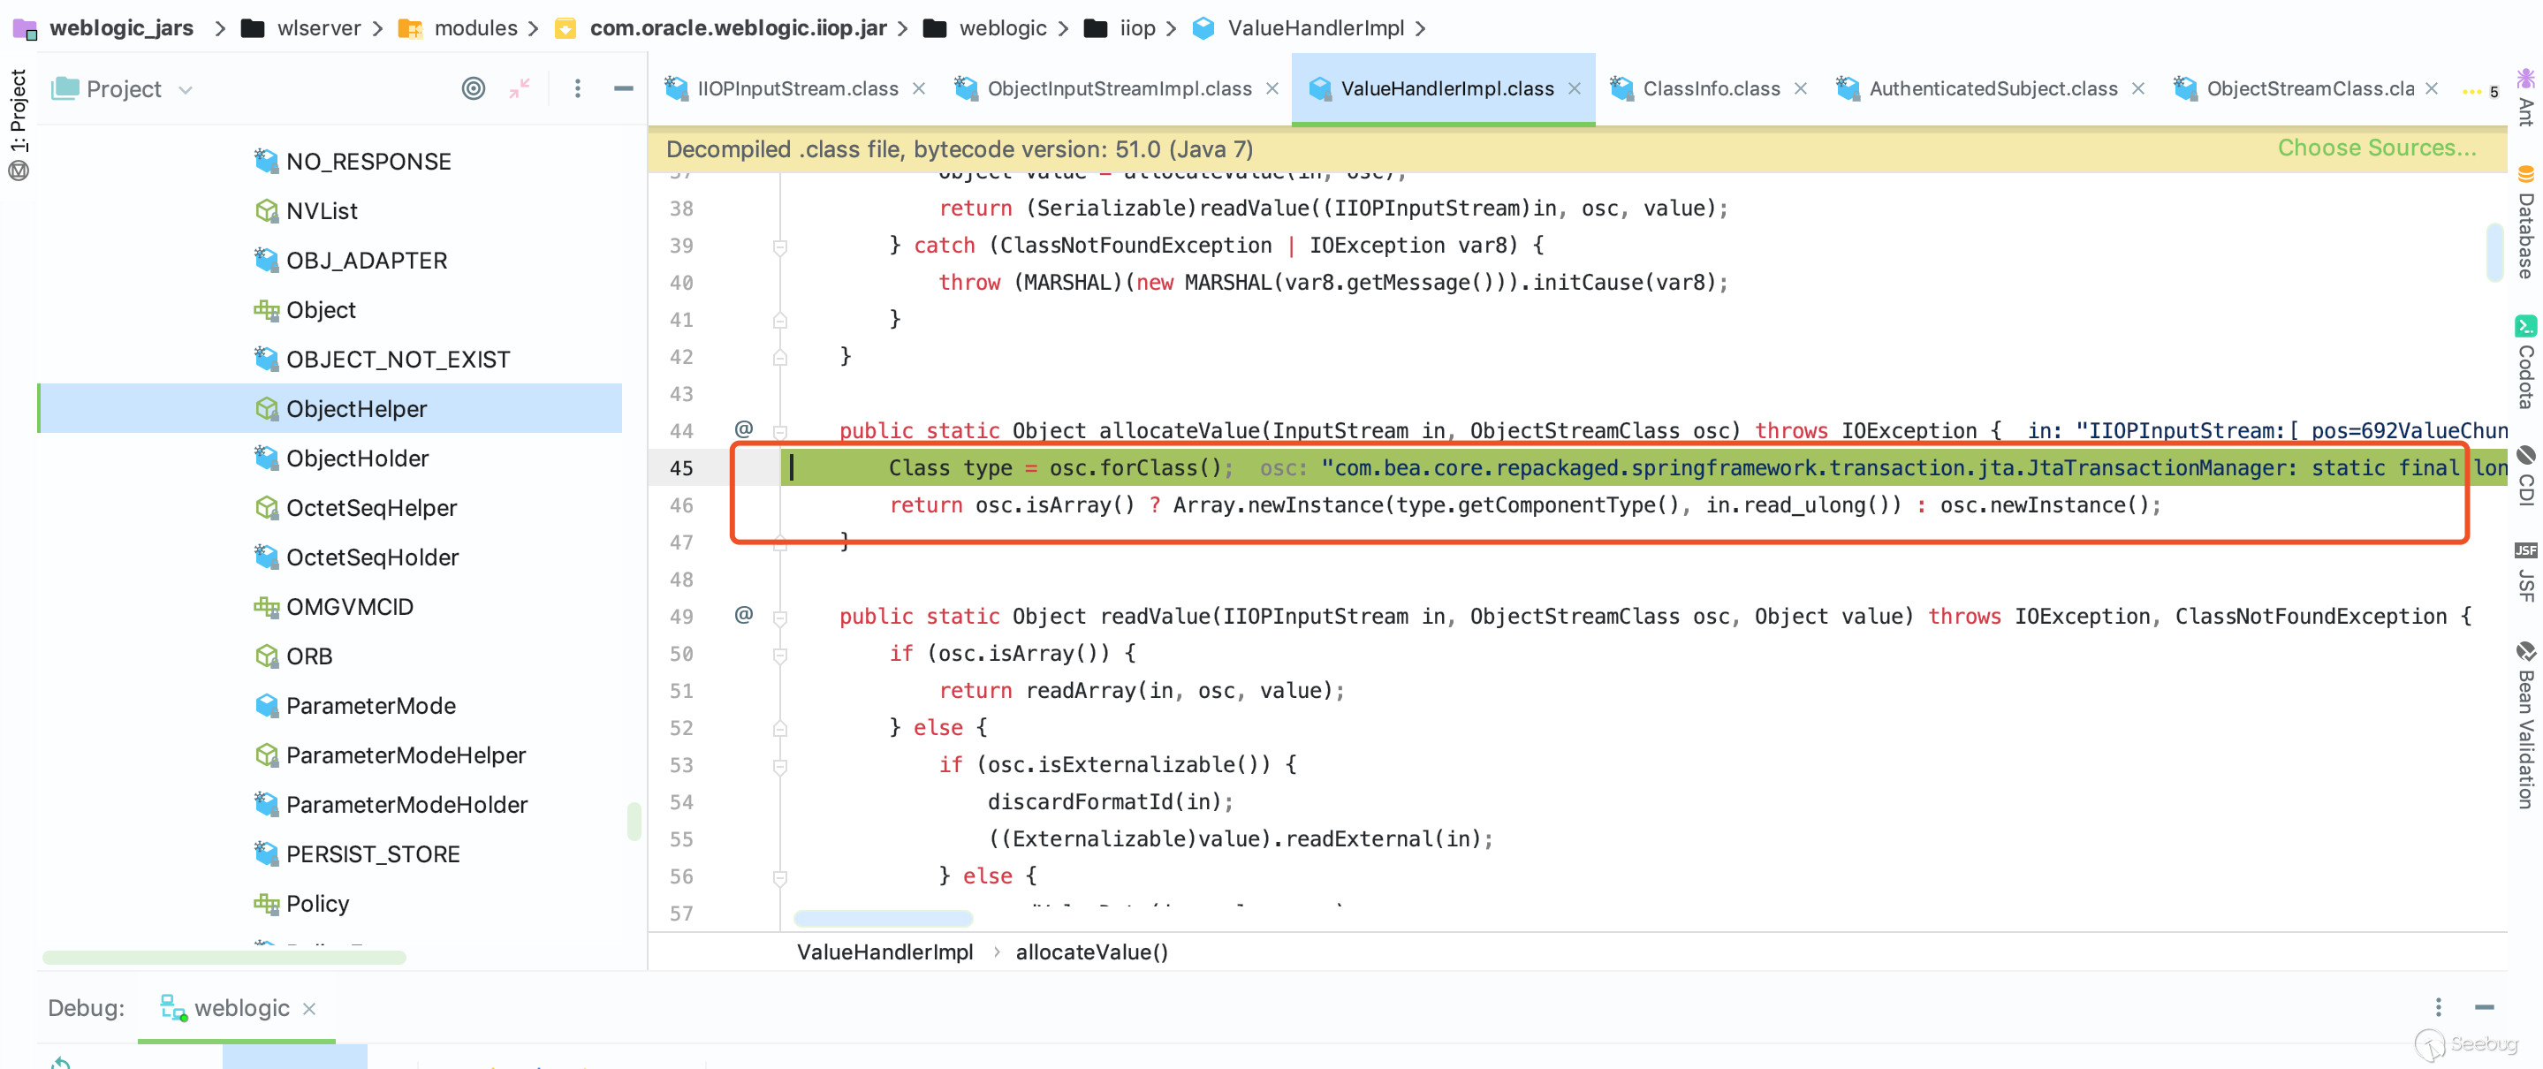Click override gutter icon at line 44
The height and width of the screenshot is (1069, 2543).
point(743,429)
